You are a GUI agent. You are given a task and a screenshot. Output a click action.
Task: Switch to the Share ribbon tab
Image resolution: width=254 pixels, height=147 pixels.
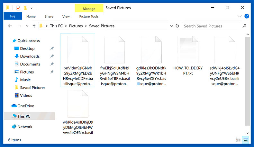tap(49, 16)
